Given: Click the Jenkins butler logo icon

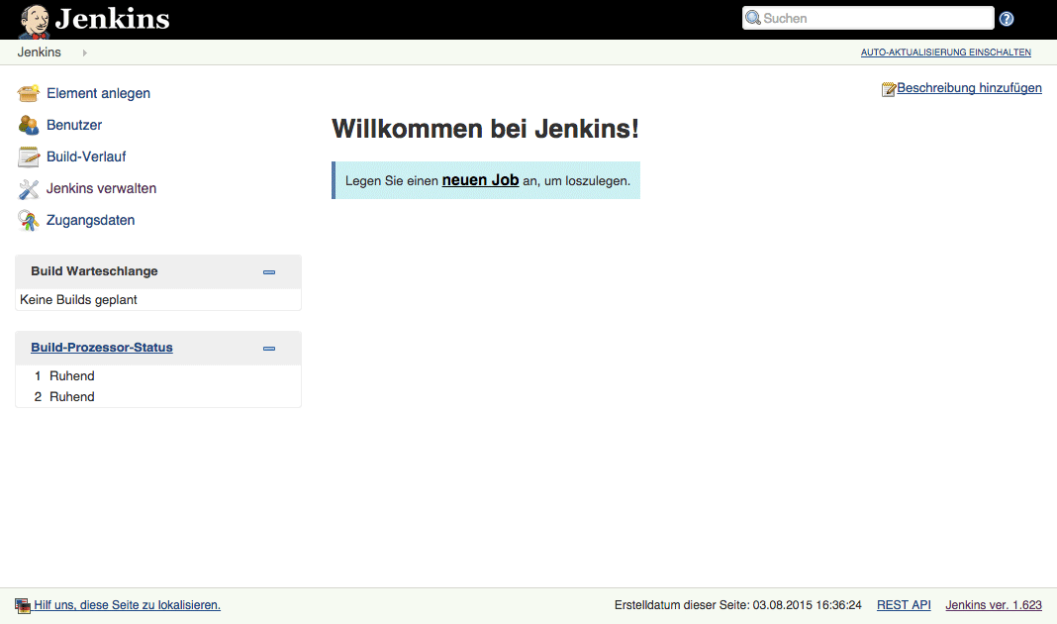Looking at the screenshot, I should tap(35, 20).
